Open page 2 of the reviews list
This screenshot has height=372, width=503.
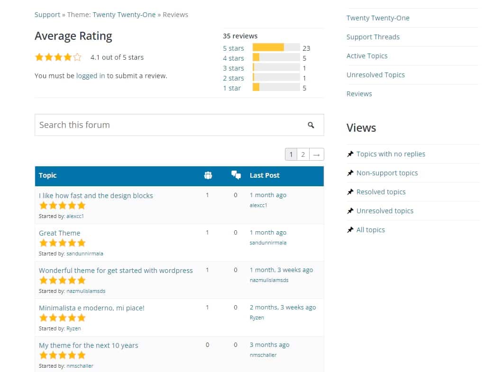303,154
